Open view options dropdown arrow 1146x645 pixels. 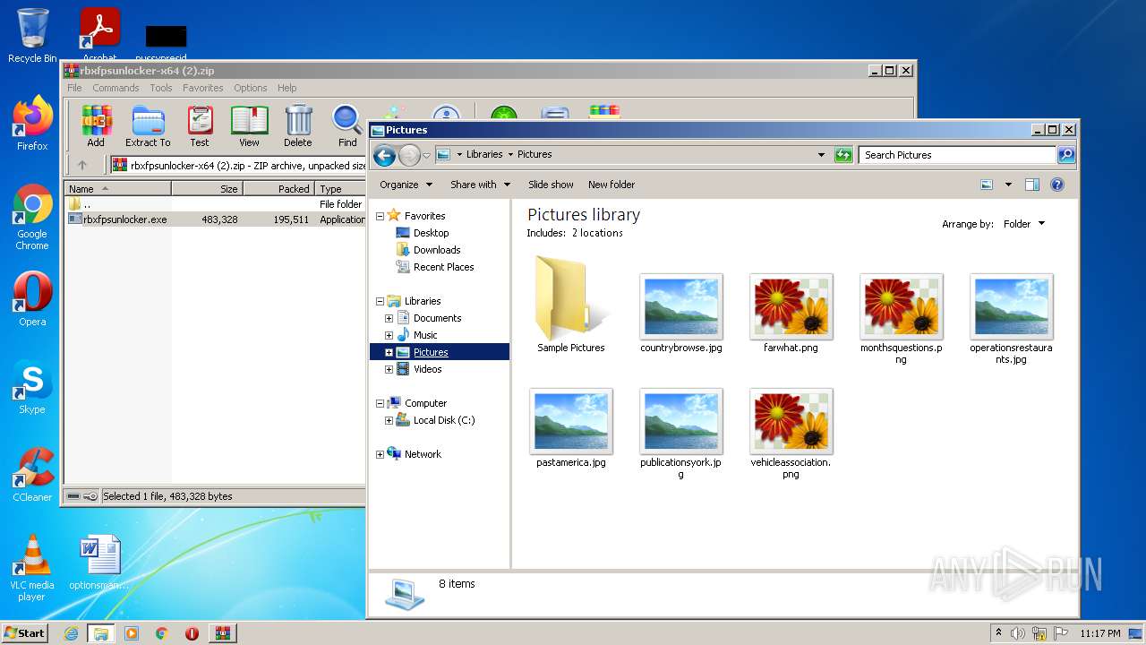(x=1008, y=185)
